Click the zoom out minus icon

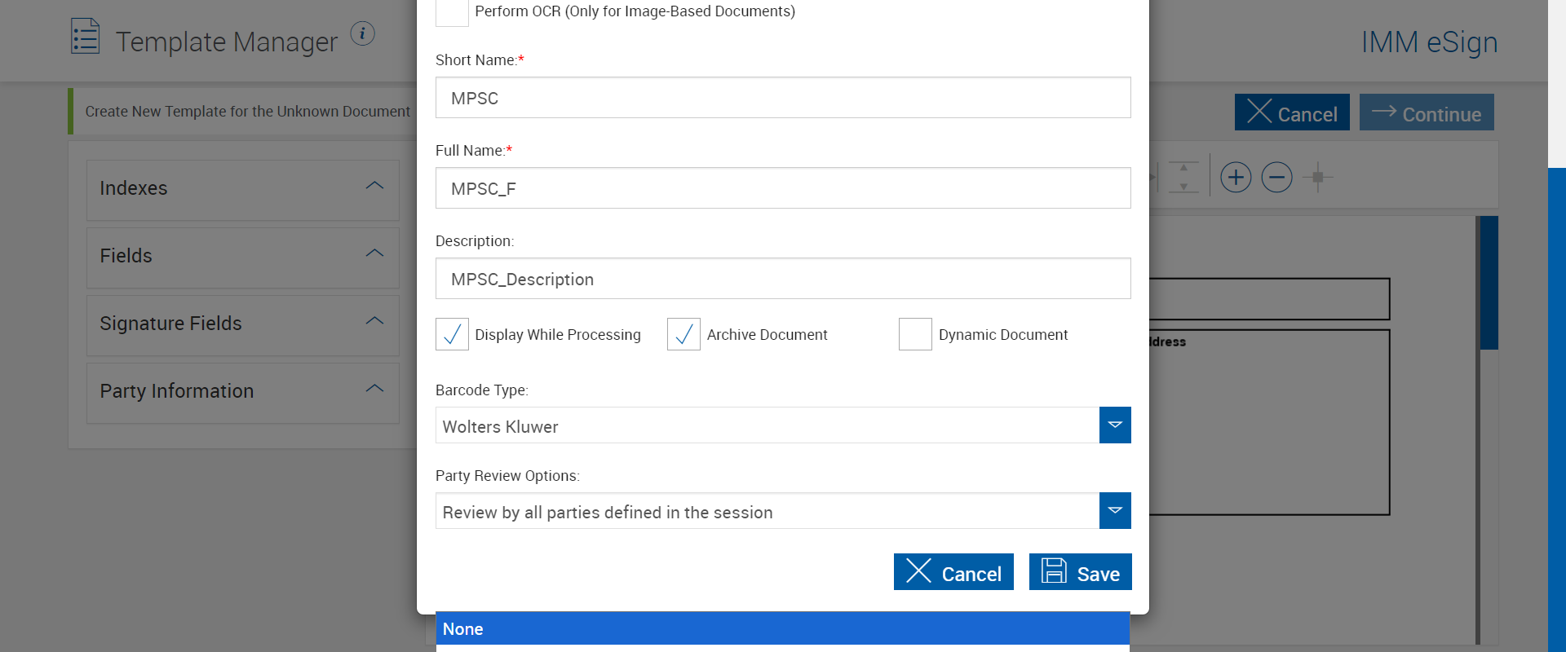point(1276,177)
